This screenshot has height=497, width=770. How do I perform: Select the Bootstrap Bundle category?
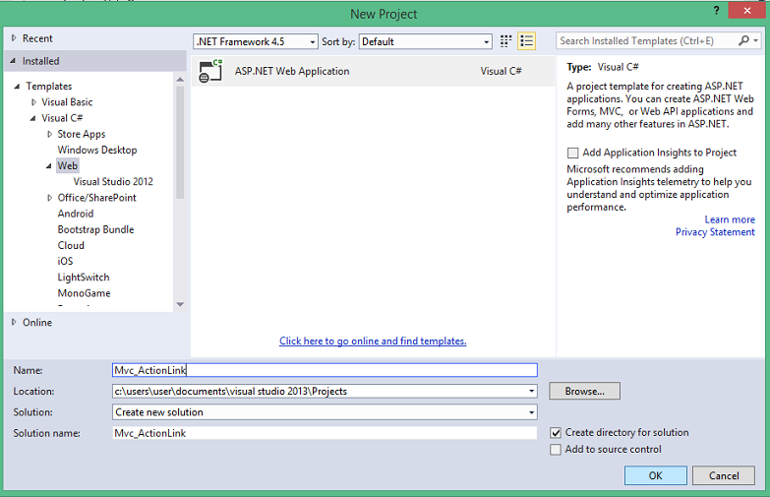[95, 229]
